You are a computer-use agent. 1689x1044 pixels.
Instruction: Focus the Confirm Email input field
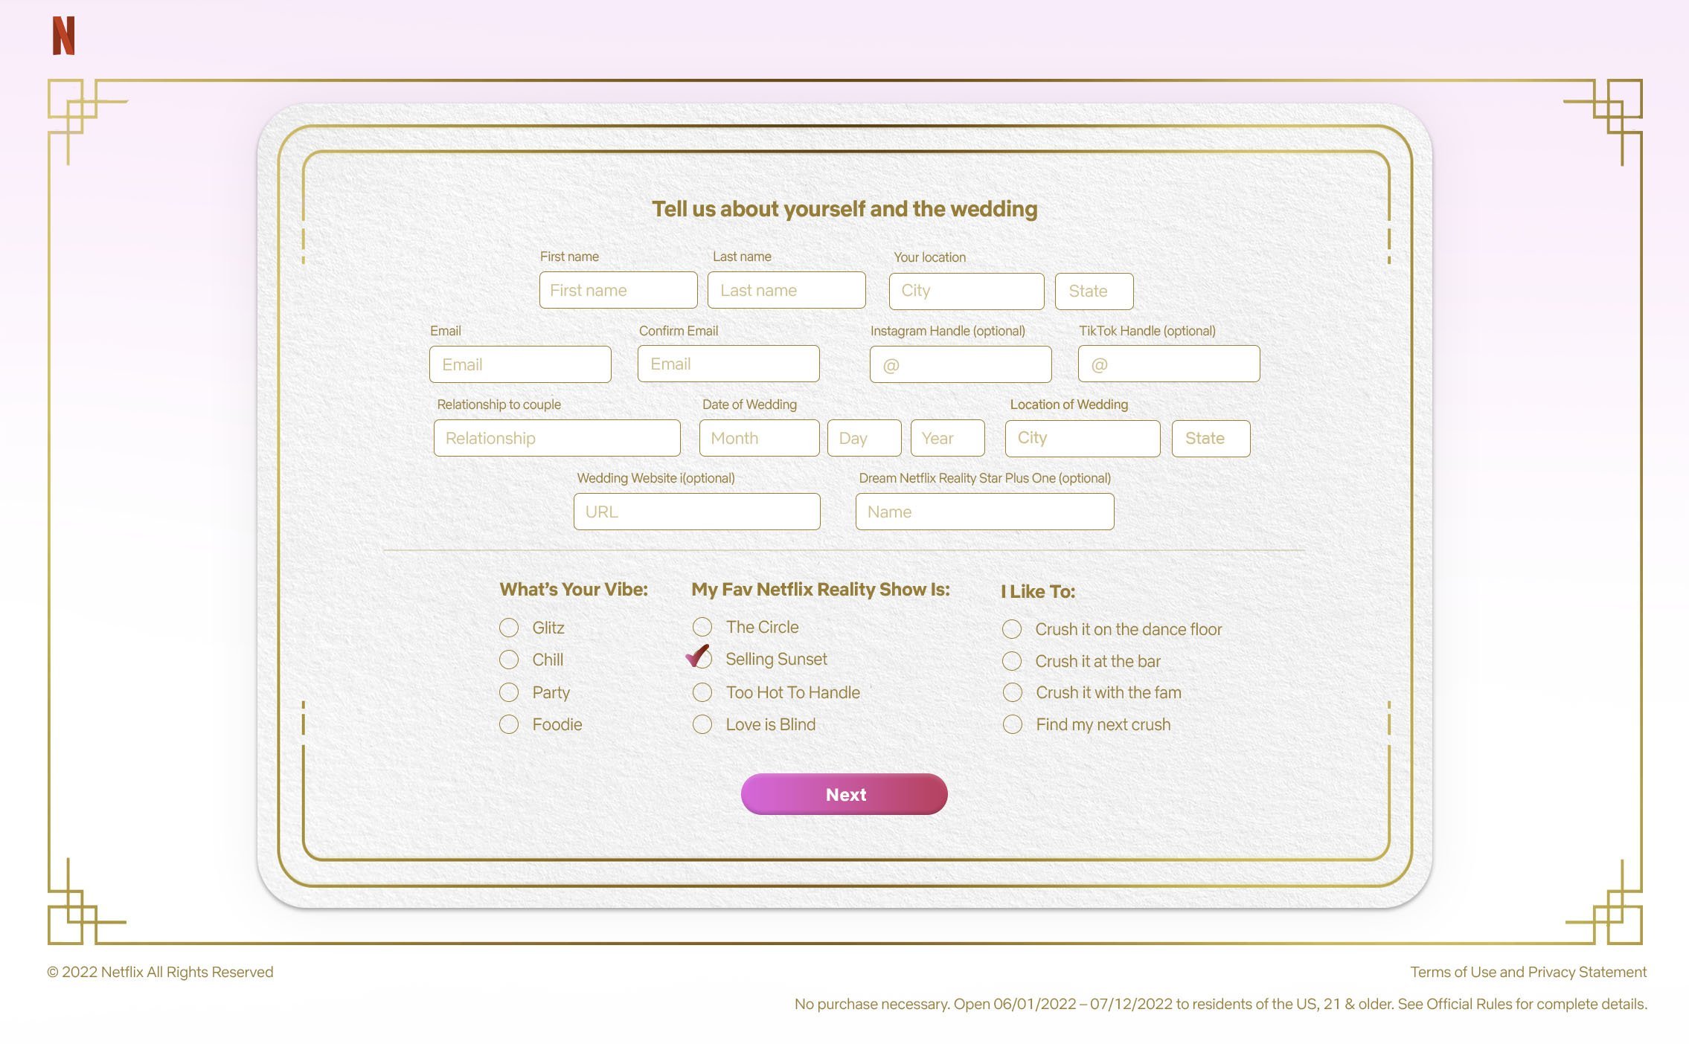click(x=728, y=364)
